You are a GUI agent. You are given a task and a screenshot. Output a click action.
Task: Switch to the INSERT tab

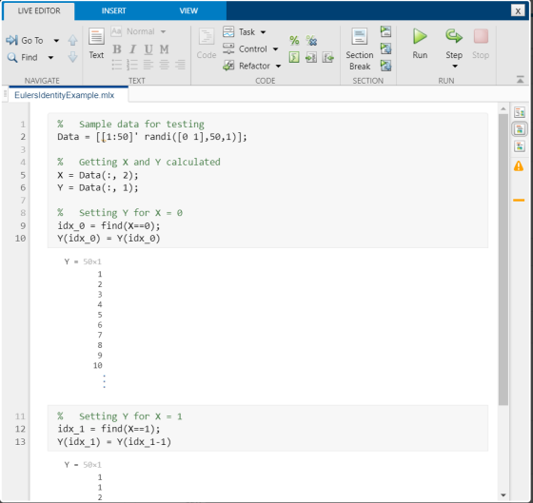pos(113,10)
